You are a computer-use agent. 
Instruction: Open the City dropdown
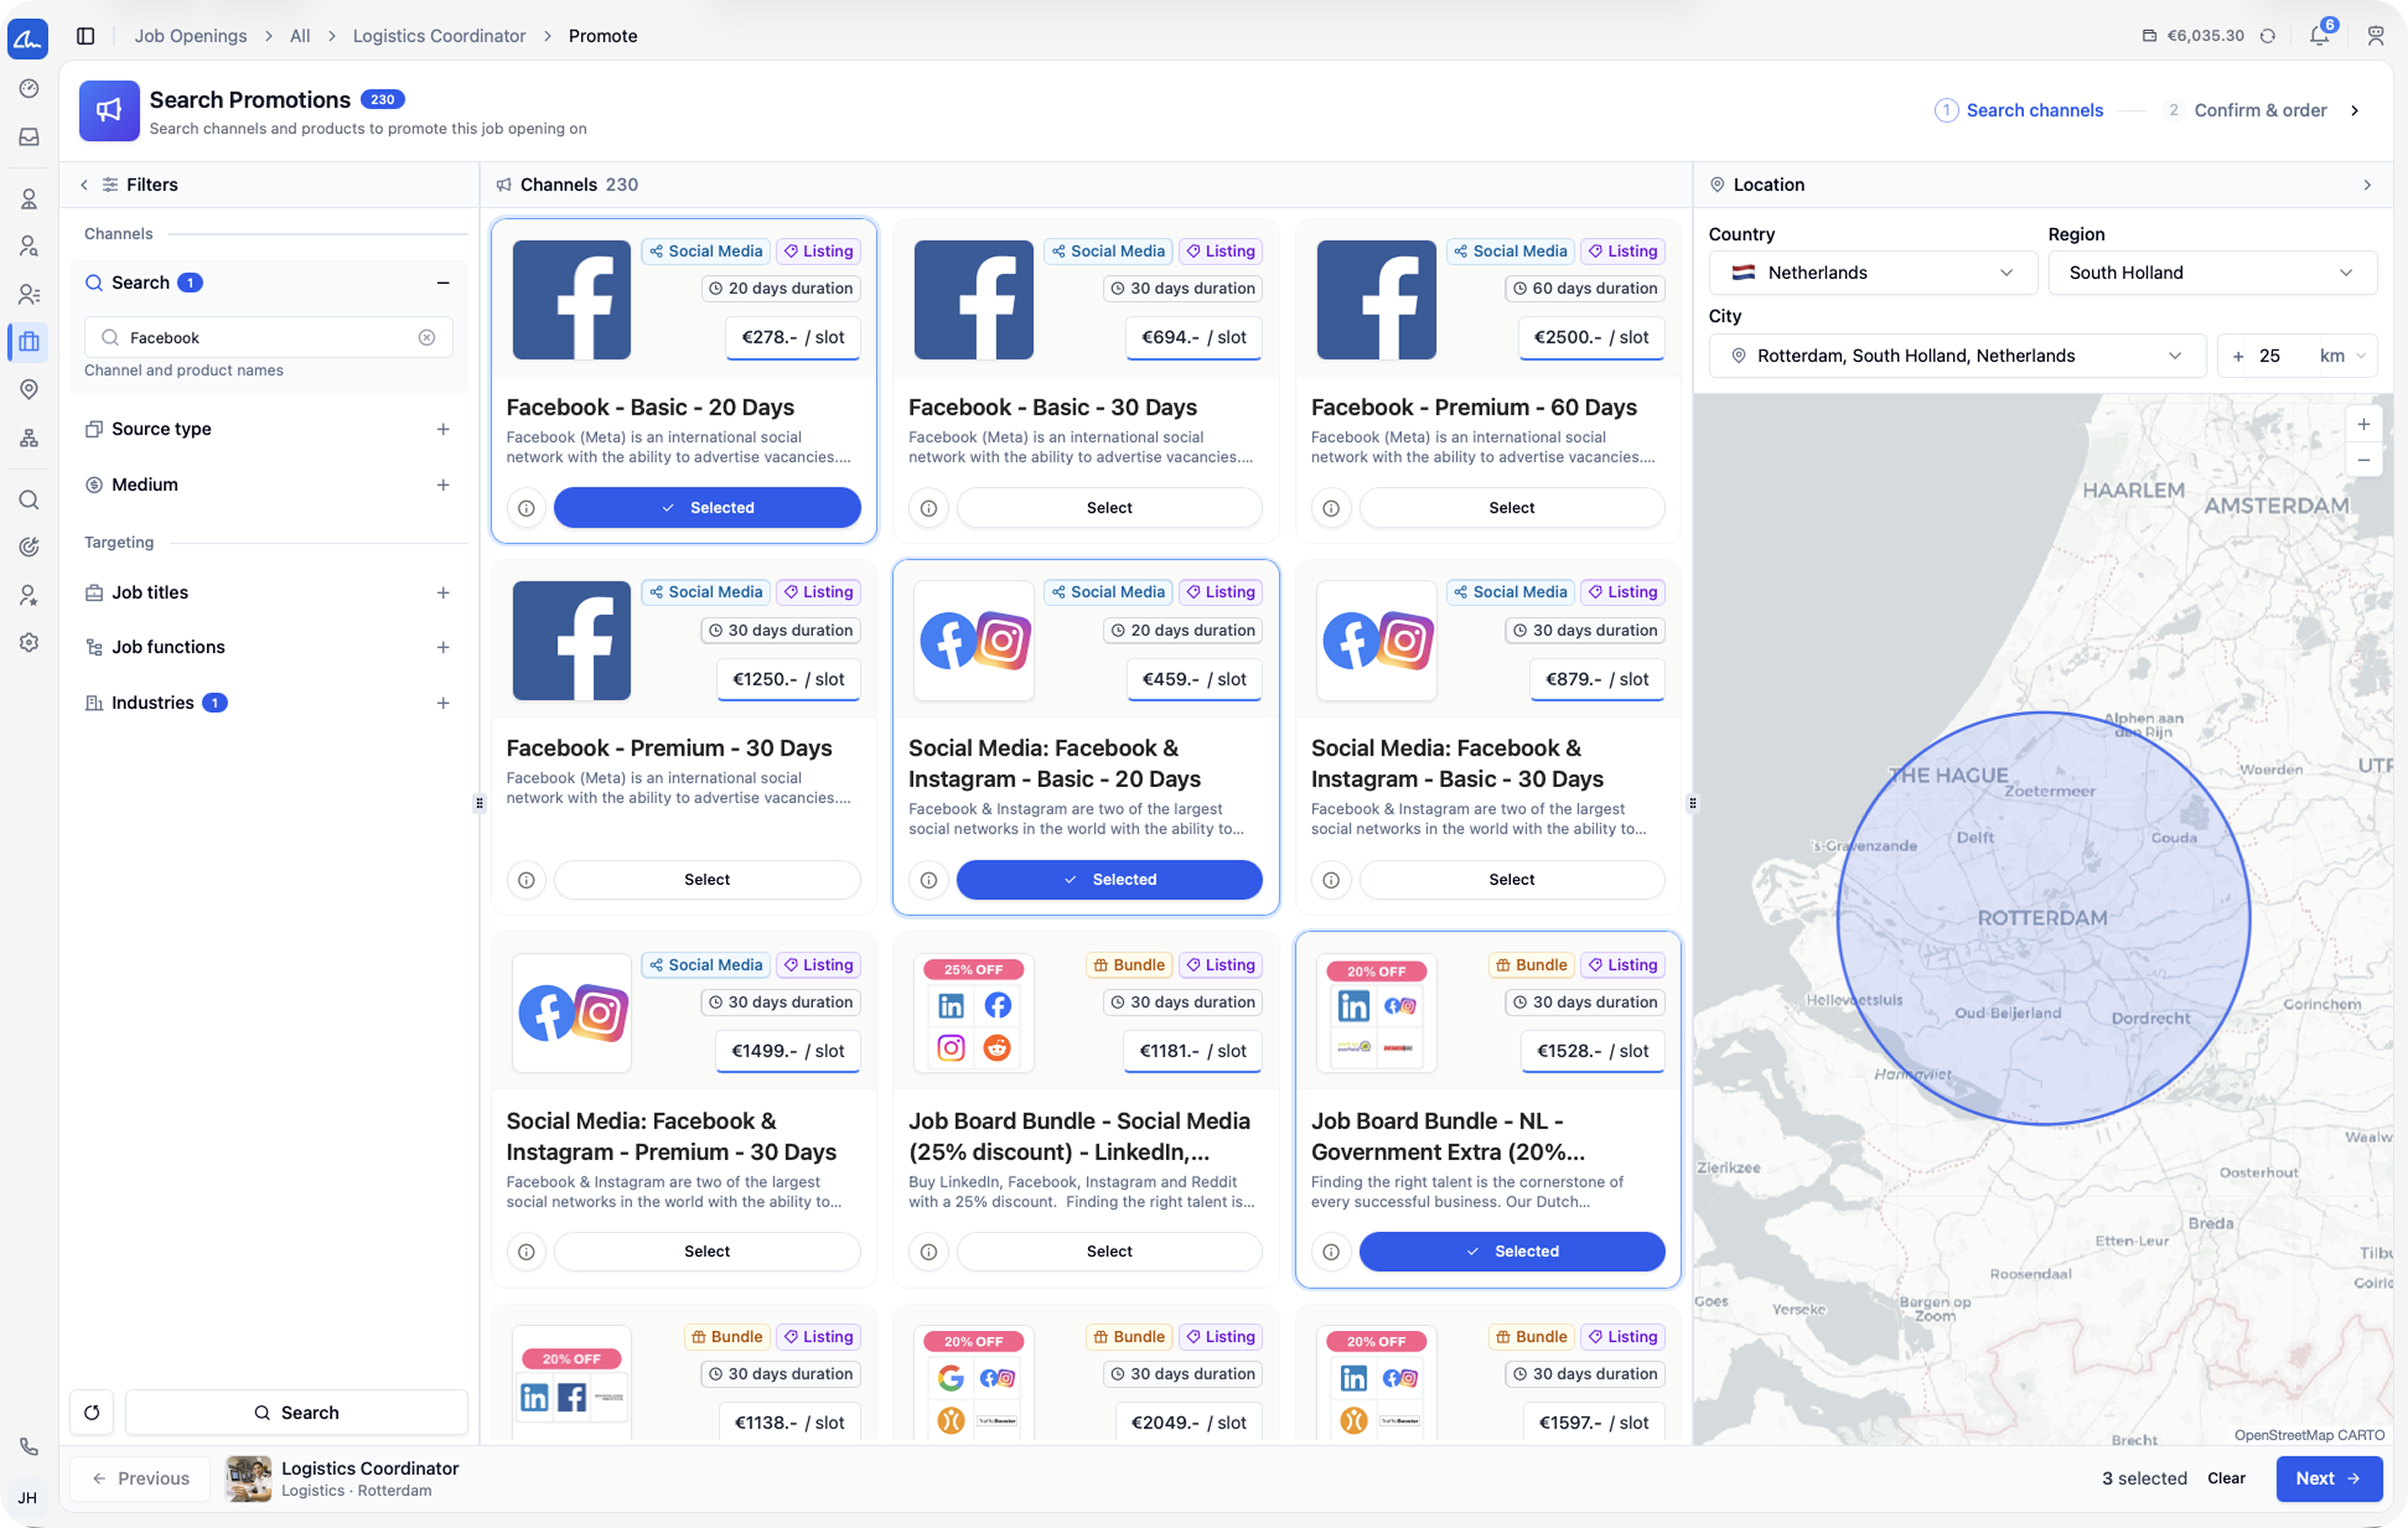tap(1957, 356)
